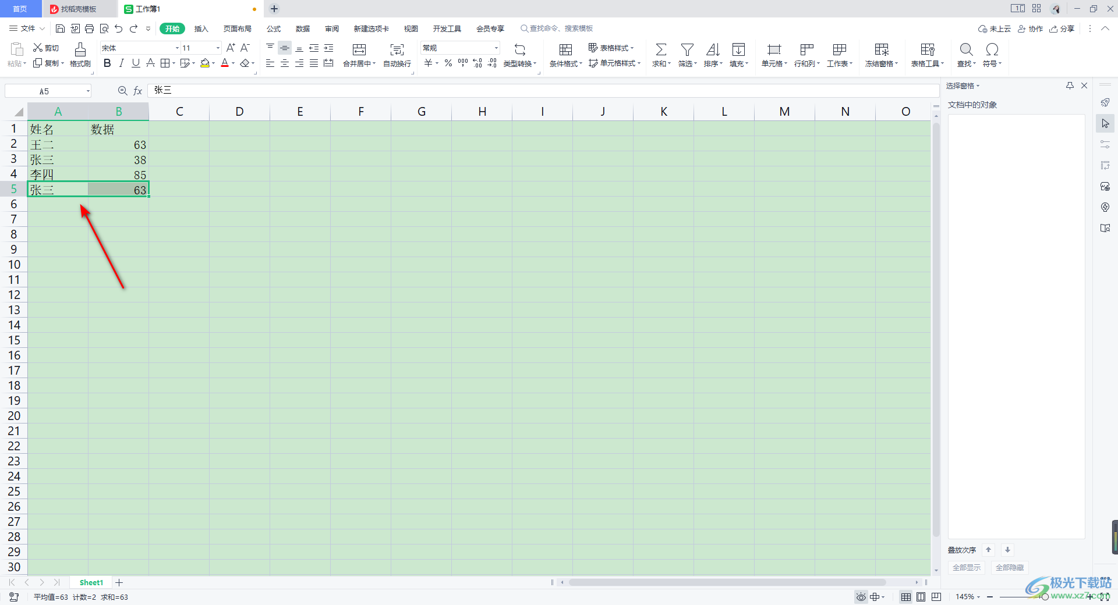Toggle center horizontal alignment
The image size is (1118, 605).
tap(285, 63)
